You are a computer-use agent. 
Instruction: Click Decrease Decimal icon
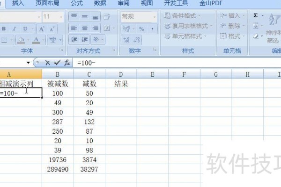point(137,40)
